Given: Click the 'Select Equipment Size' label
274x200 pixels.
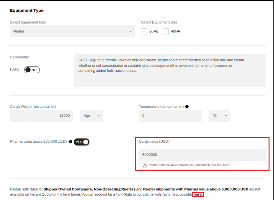Looking at the screenshot, I should point(159,22).
